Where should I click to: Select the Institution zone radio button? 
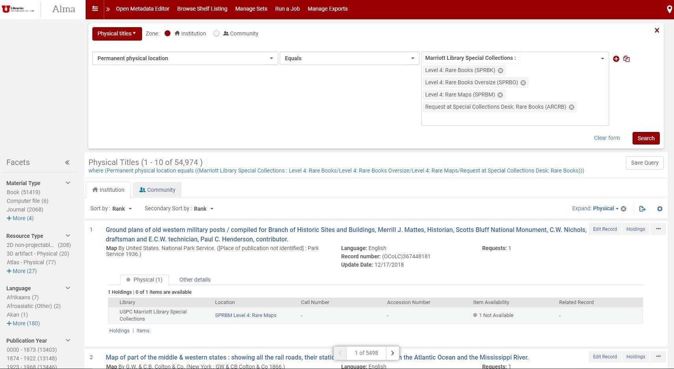pos(167,33)
